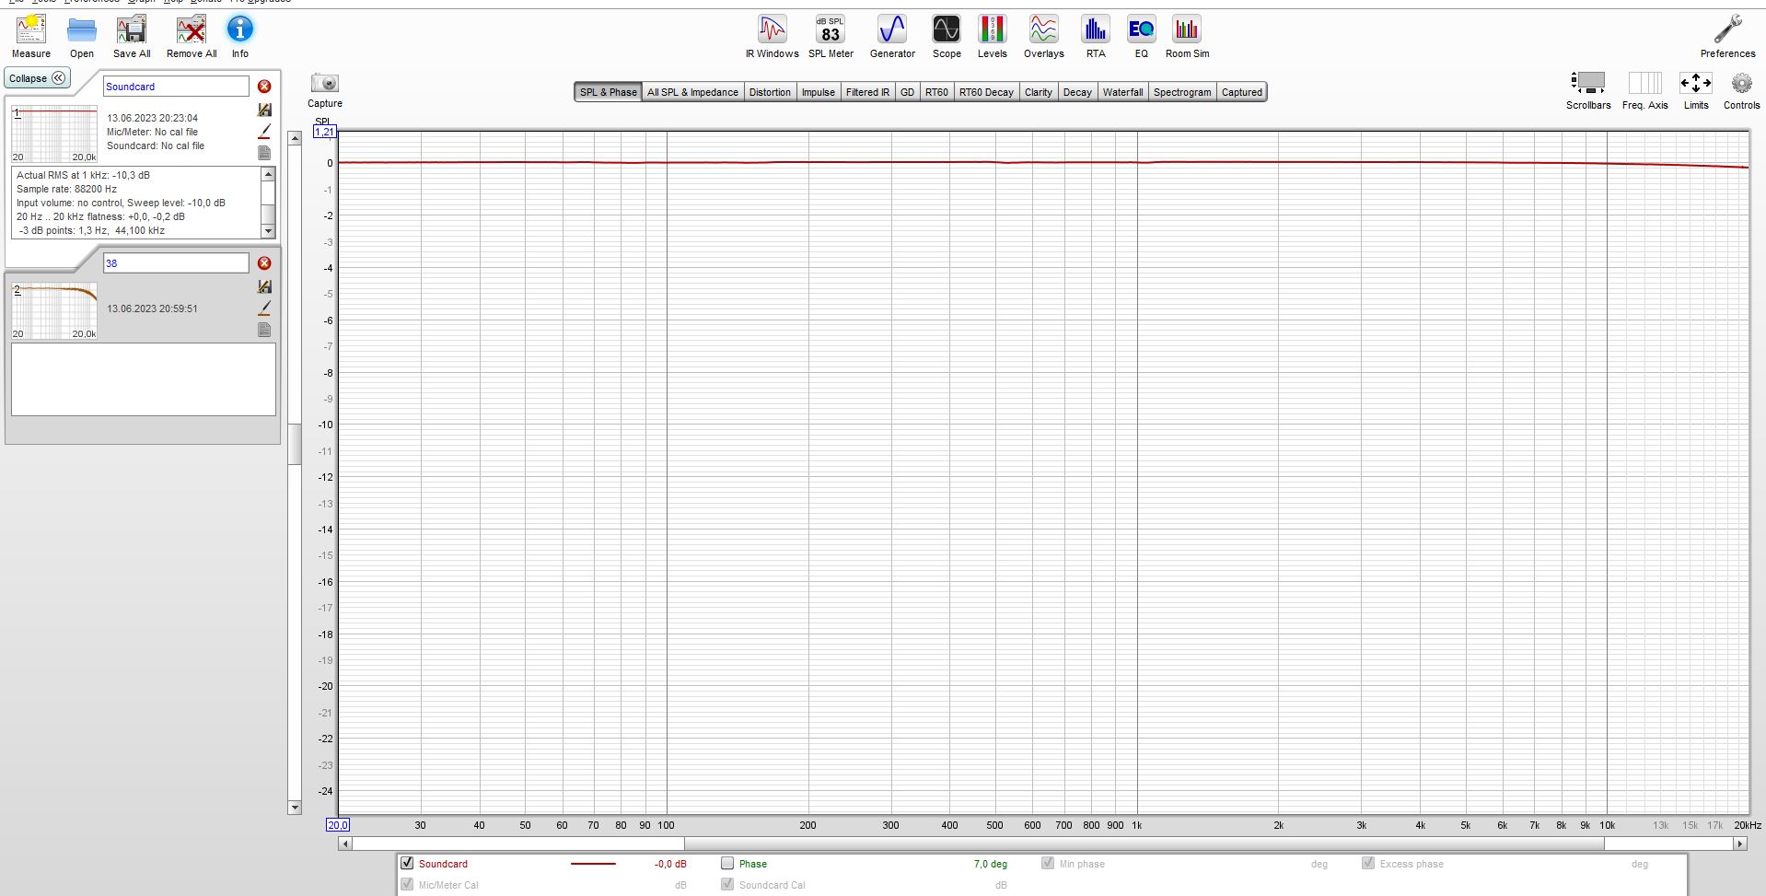Edit measurement name field 38
The width and height of the screenshot is (1766, 896).
point(176,263)
